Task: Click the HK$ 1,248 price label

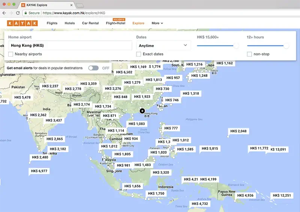Action: pos(199,76)
